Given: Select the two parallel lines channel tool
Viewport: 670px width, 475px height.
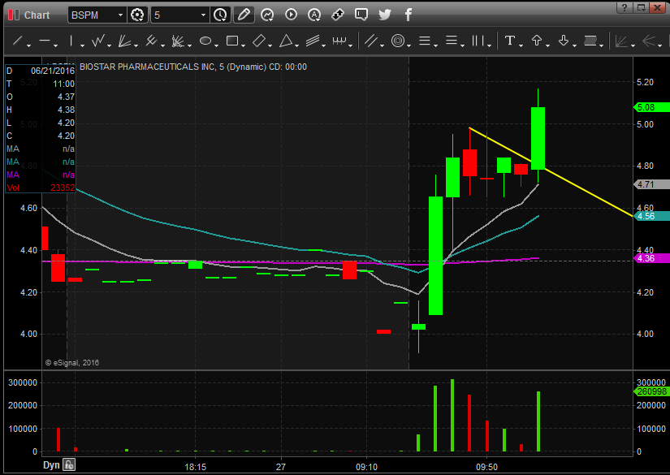Looking at the screenshot, I should 371,41.
